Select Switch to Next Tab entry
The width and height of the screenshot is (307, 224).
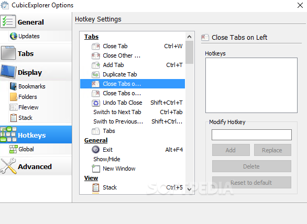click(133, 112)
